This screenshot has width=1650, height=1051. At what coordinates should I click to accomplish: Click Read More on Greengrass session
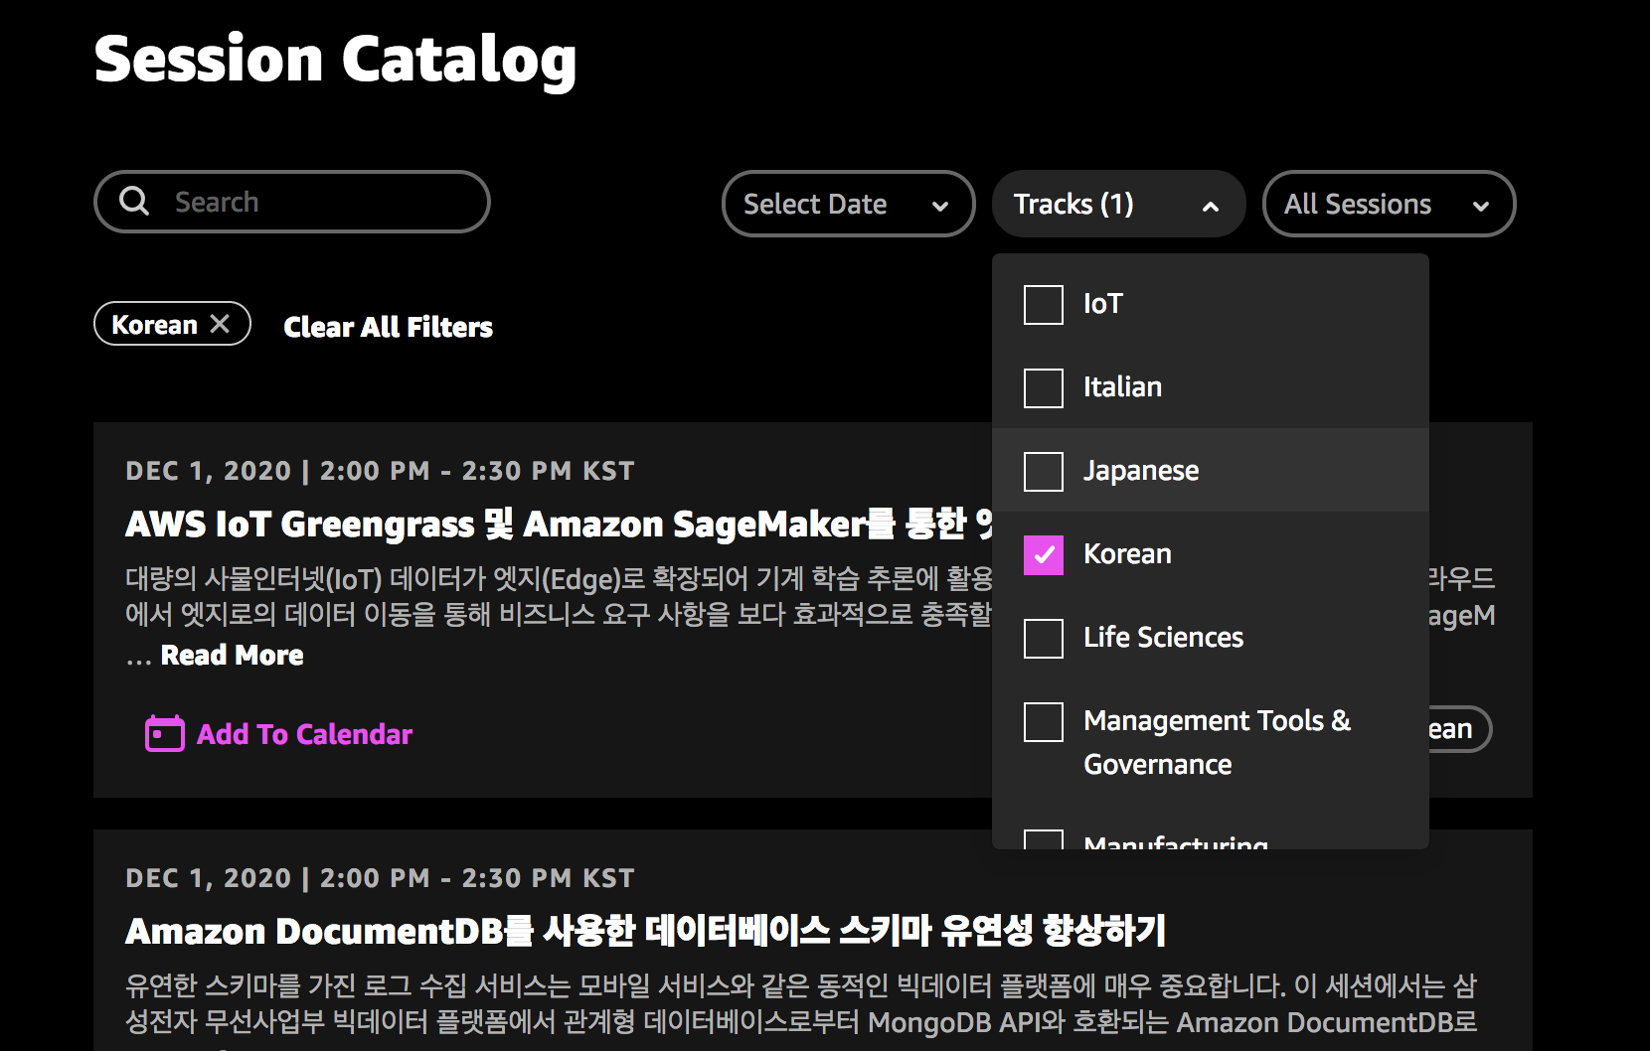pos(232,655)
